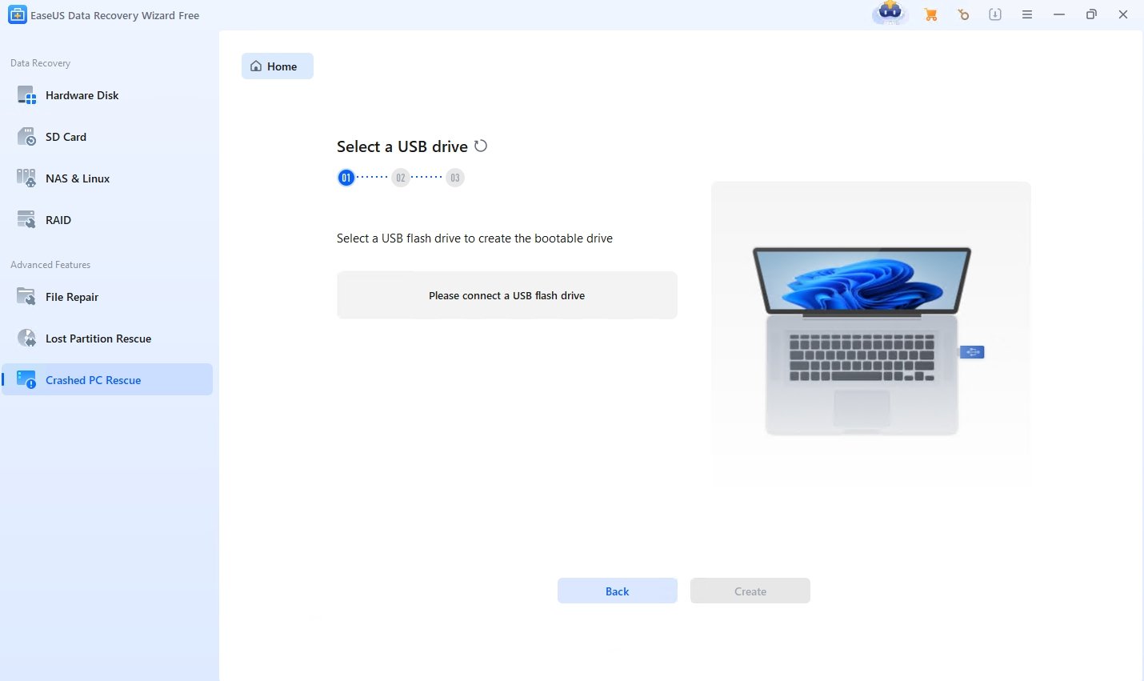The width and height of the screenshot is (1144, 681).
Task: Click the EaseUS app logo icon
Action: [17, 14]
